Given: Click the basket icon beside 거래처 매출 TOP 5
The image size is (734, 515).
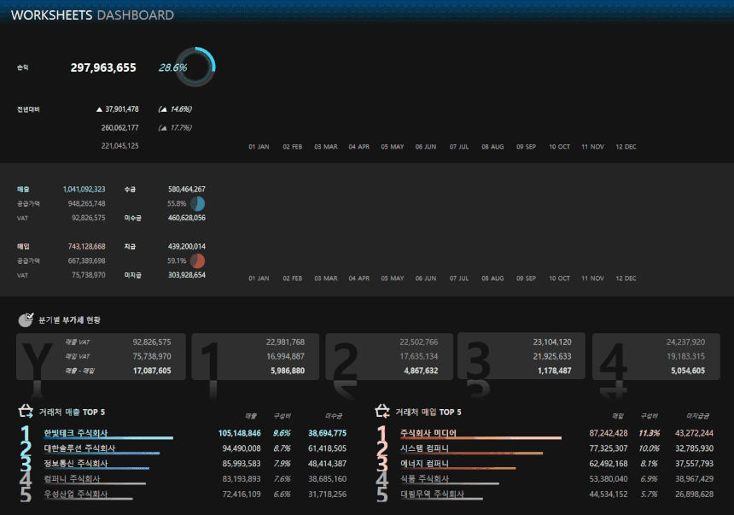Looking at the screenshot, I should click(26, 412).
